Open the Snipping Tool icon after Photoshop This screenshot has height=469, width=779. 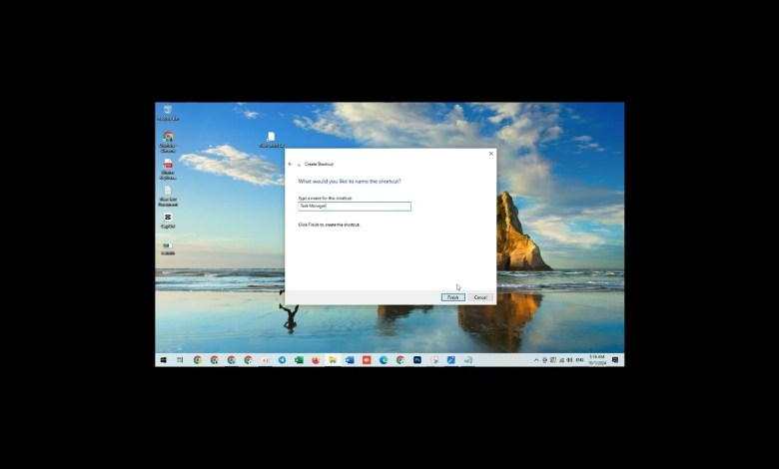(434, 360)
